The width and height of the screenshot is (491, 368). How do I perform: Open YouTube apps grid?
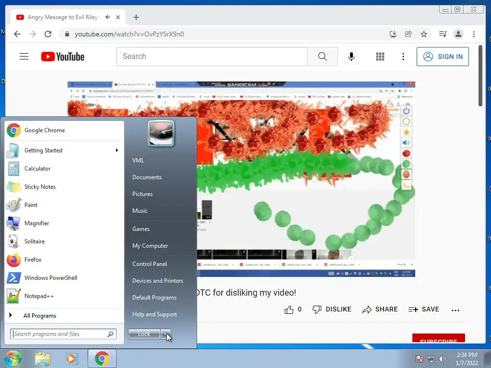380,57
